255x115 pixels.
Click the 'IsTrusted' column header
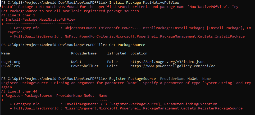[x=117, y=53]
